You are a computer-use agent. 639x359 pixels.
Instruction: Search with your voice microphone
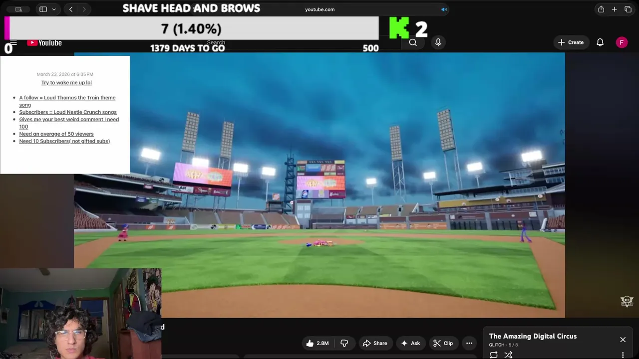pos(438,42)
